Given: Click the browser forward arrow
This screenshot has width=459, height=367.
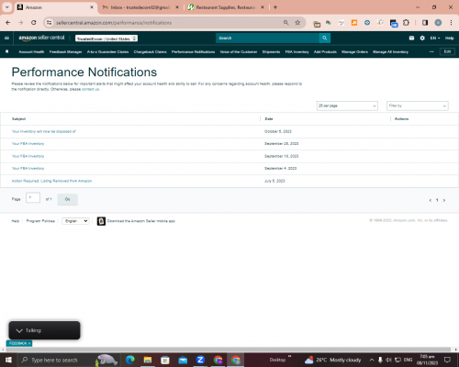Looking at the screenshot, I should 20,23.
